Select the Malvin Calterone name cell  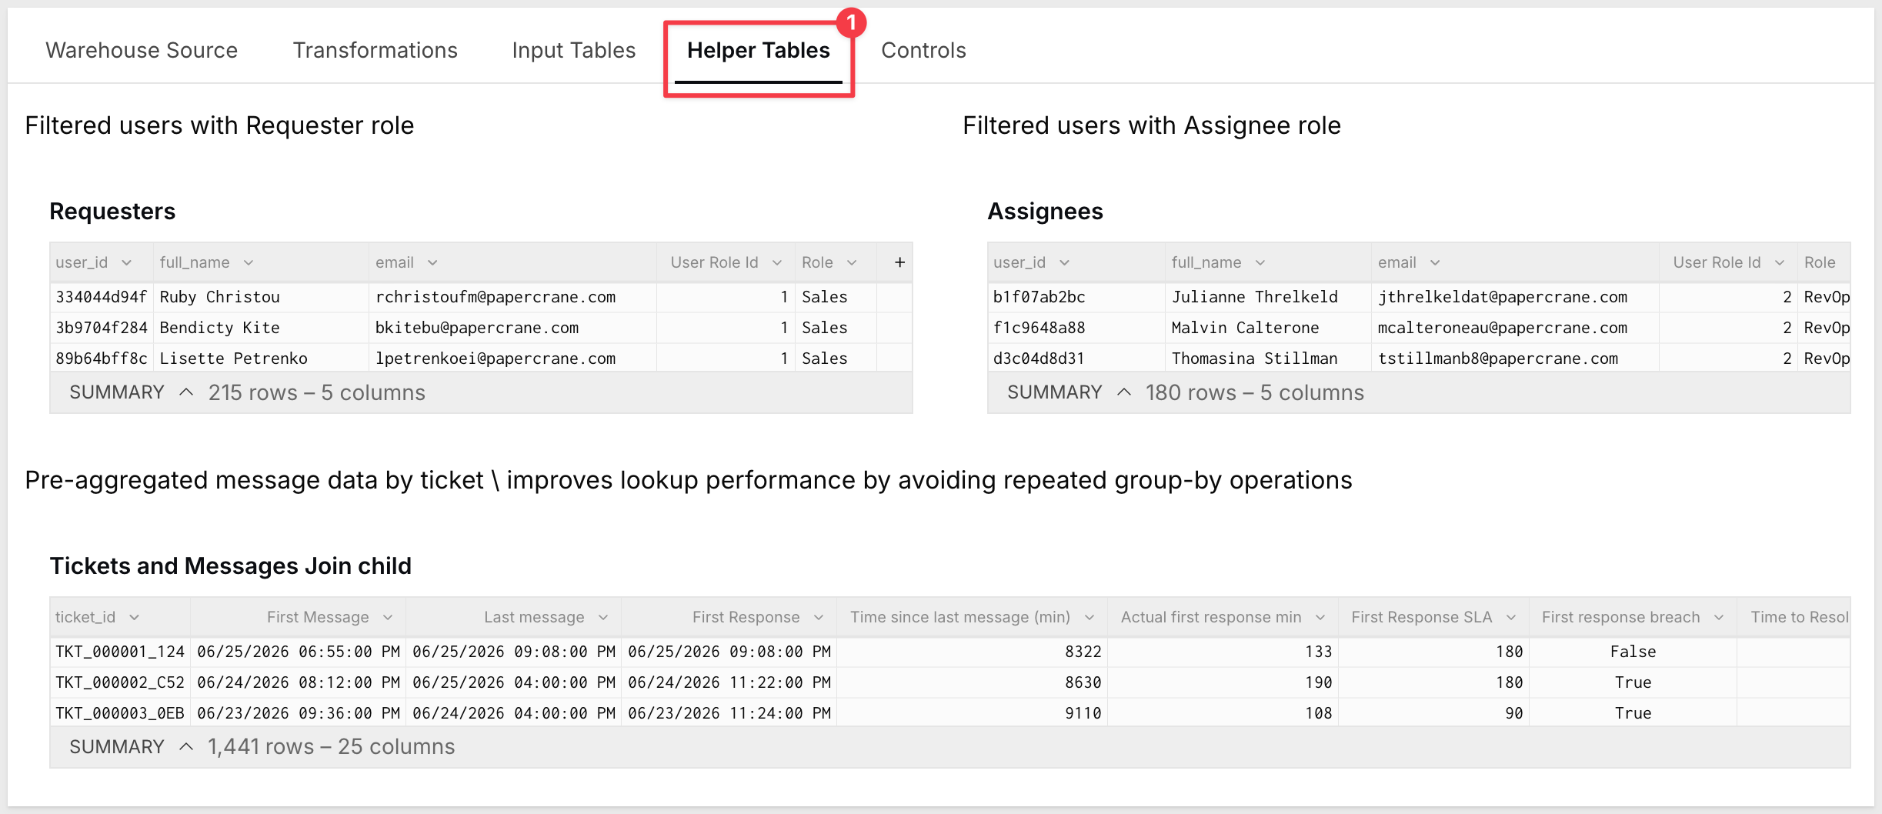click(1267, 328)
